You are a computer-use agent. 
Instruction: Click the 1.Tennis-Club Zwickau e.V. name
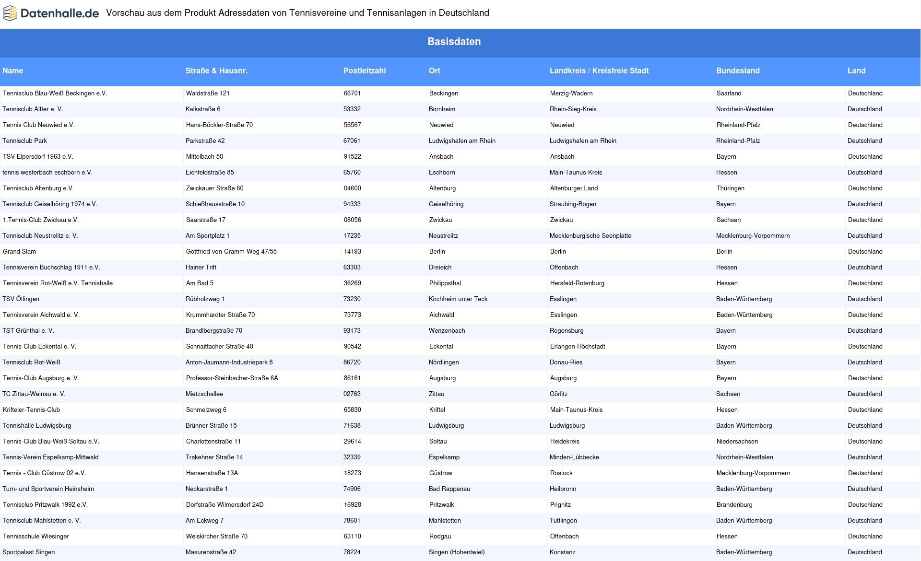pyautogui.click(x=40, y=220)
